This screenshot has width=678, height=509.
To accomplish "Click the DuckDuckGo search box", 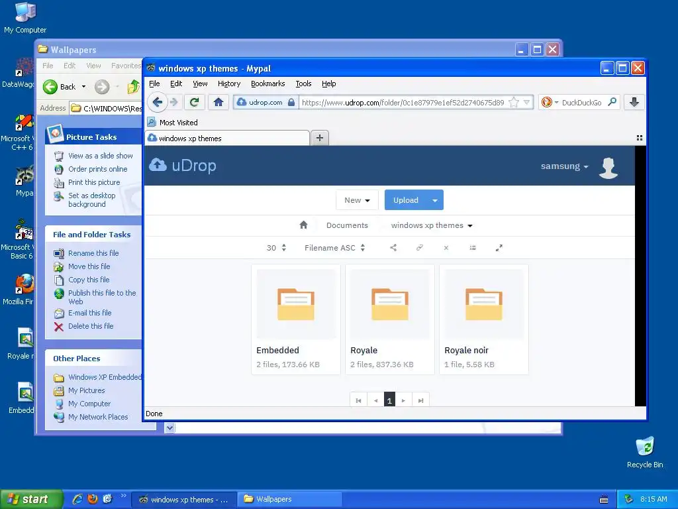I will pyautogui.click(x=581, y=103).
